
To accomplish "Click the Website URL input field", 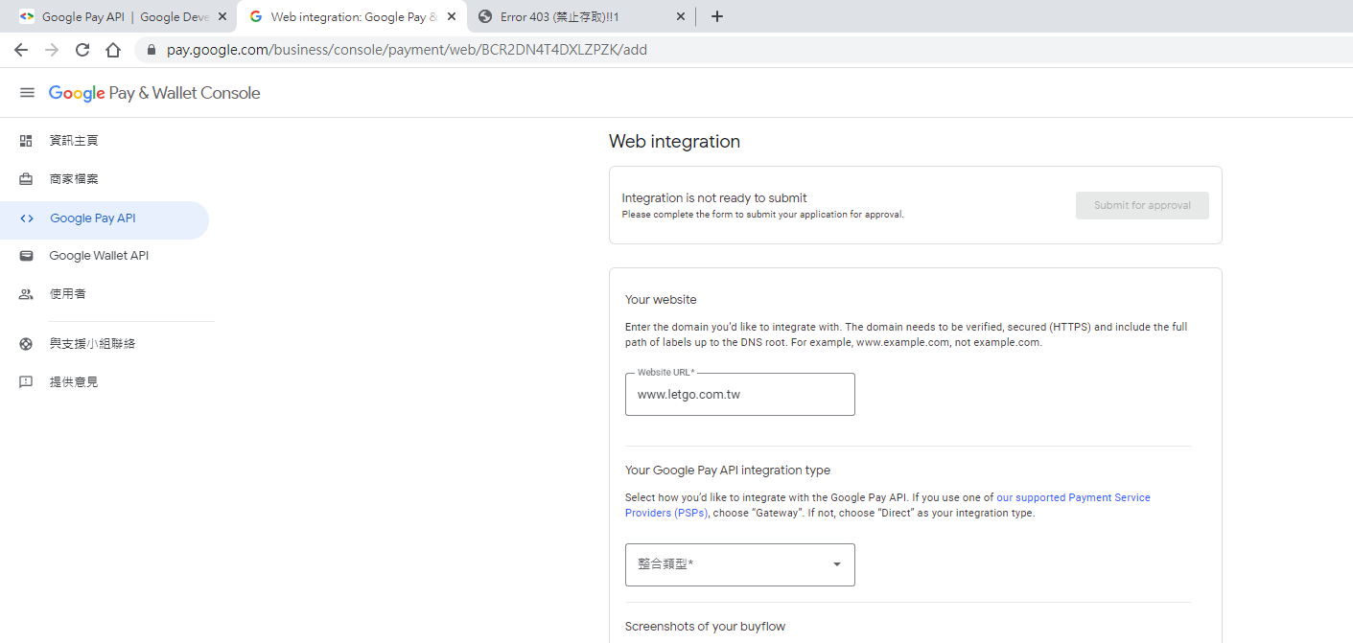I will tap(738, 394).
